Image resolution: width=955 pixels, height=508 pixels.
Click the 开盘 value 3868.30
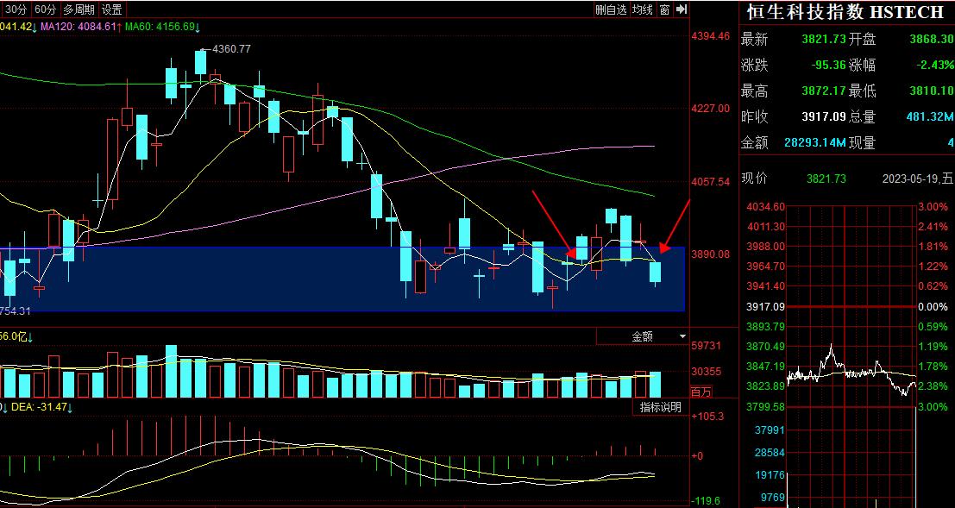click(x=931, y=40)
